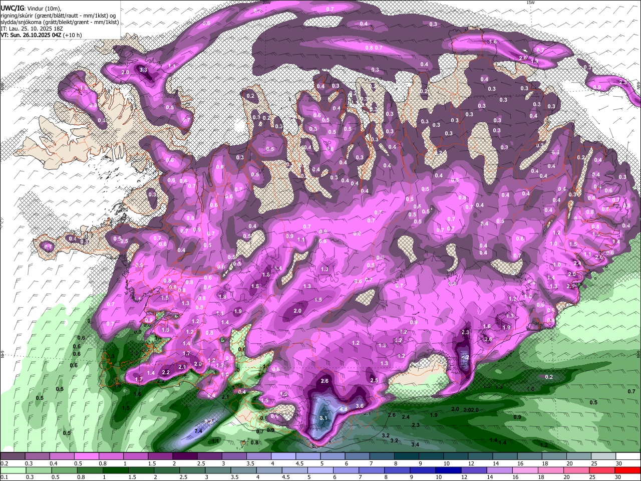641x481 pixels.
Task: Select the '30' label under the snow scale
Action: pyautogui.click(x=619, y=463)
